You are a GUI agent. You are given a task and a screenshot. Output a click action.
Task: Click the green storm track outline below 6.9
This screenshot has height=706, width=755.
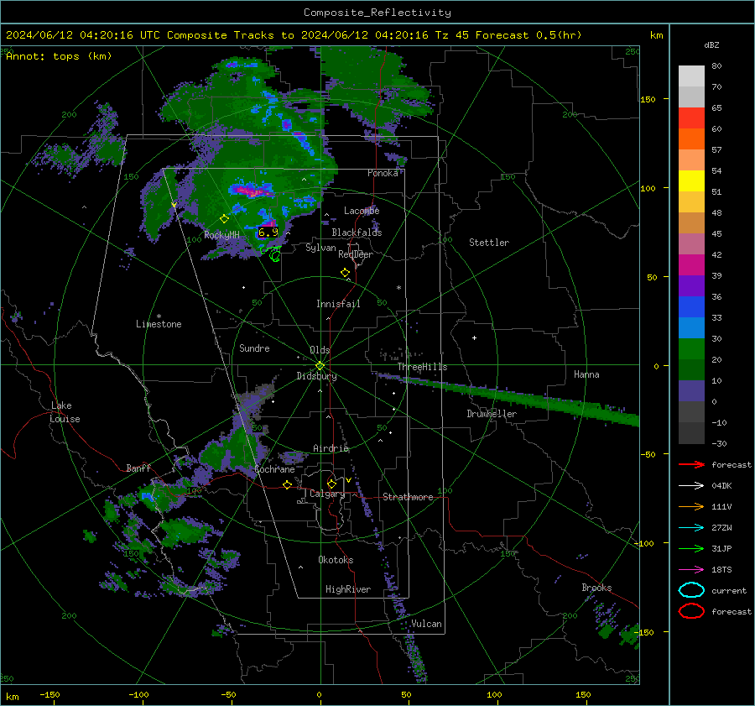tap(272, 253)
